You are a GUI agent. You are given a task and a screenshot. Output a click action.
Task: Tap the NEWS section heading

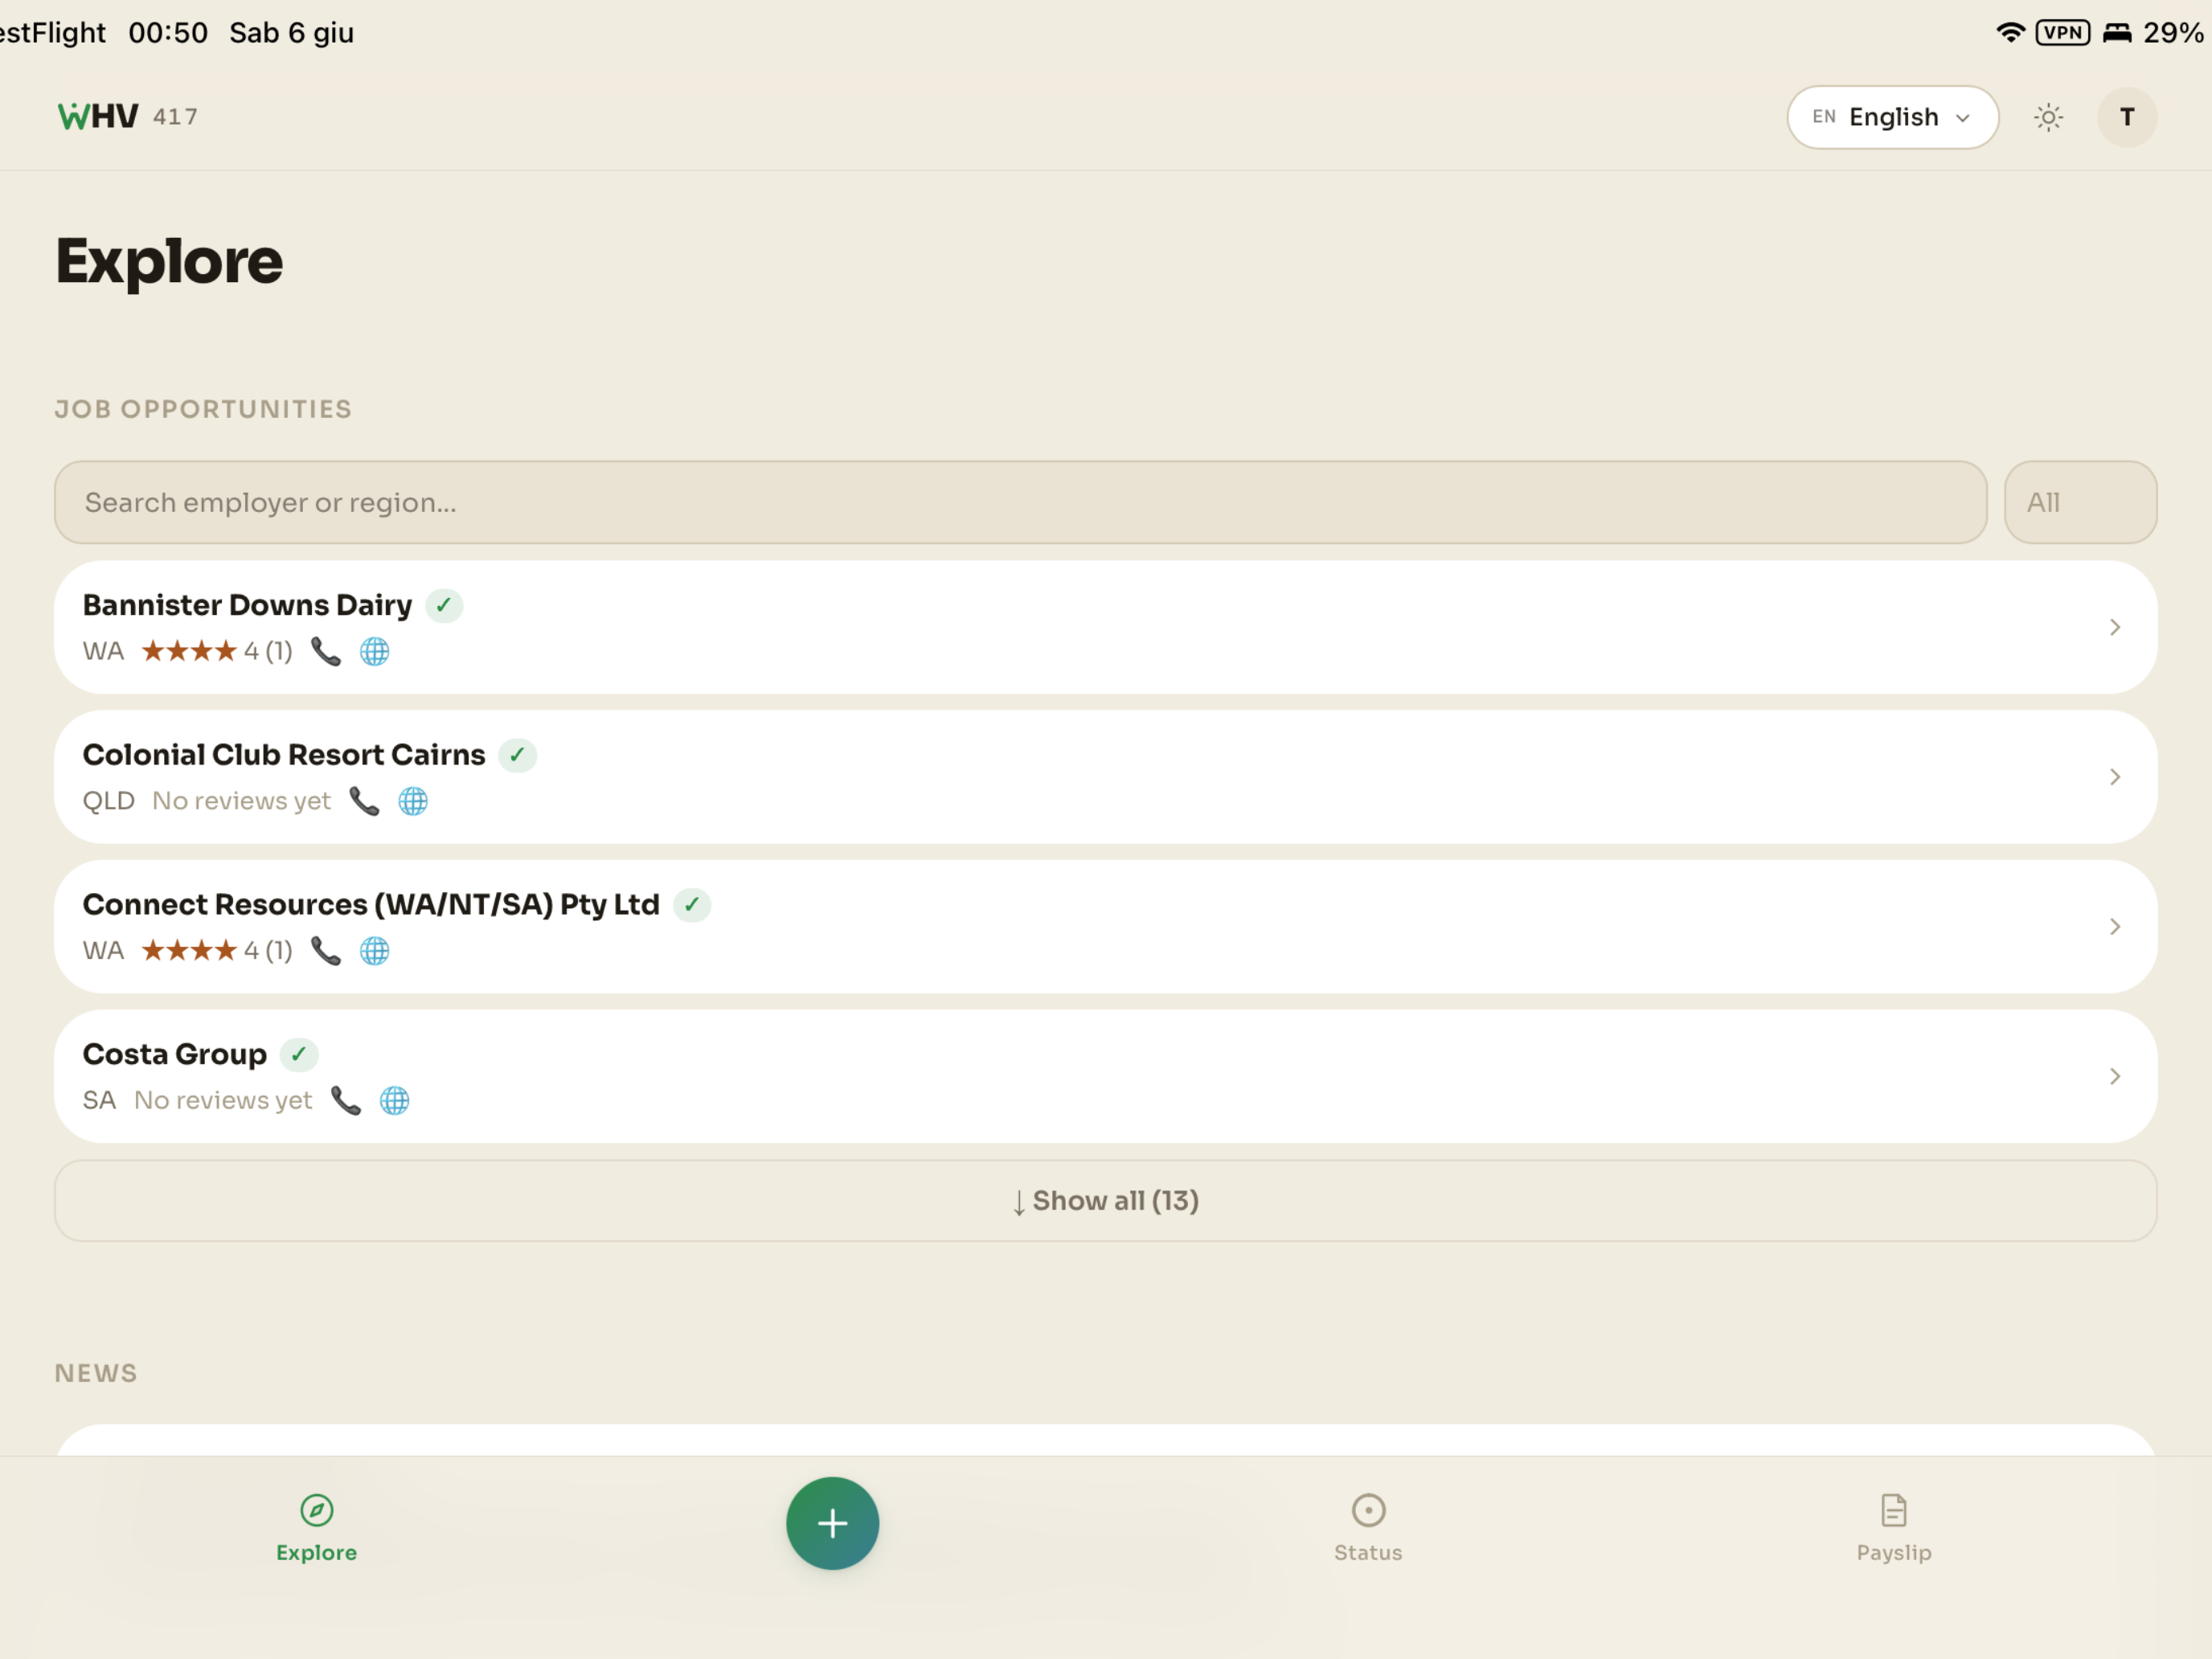point(96,1373)
